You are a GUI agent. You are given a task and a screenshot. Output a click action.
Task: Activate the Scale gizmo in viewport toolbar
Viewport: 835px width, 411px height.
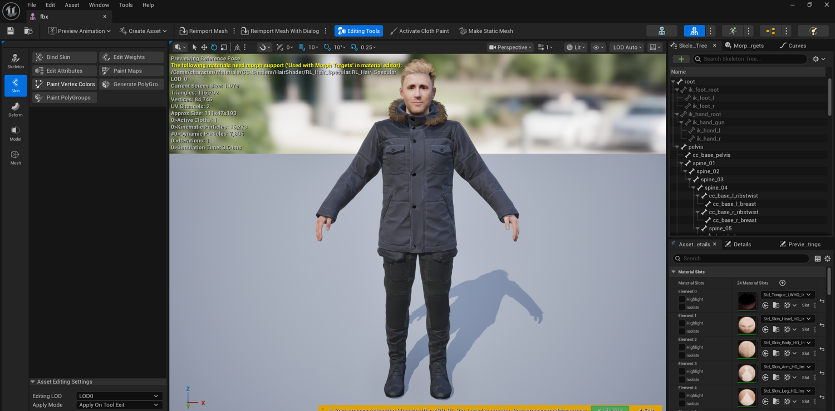(x=224, y=47)
